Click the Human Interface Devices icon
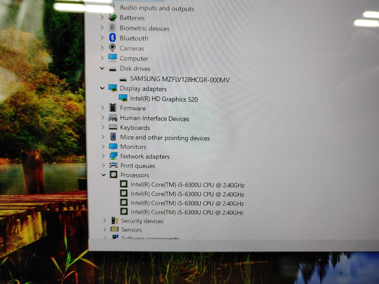 113,118
